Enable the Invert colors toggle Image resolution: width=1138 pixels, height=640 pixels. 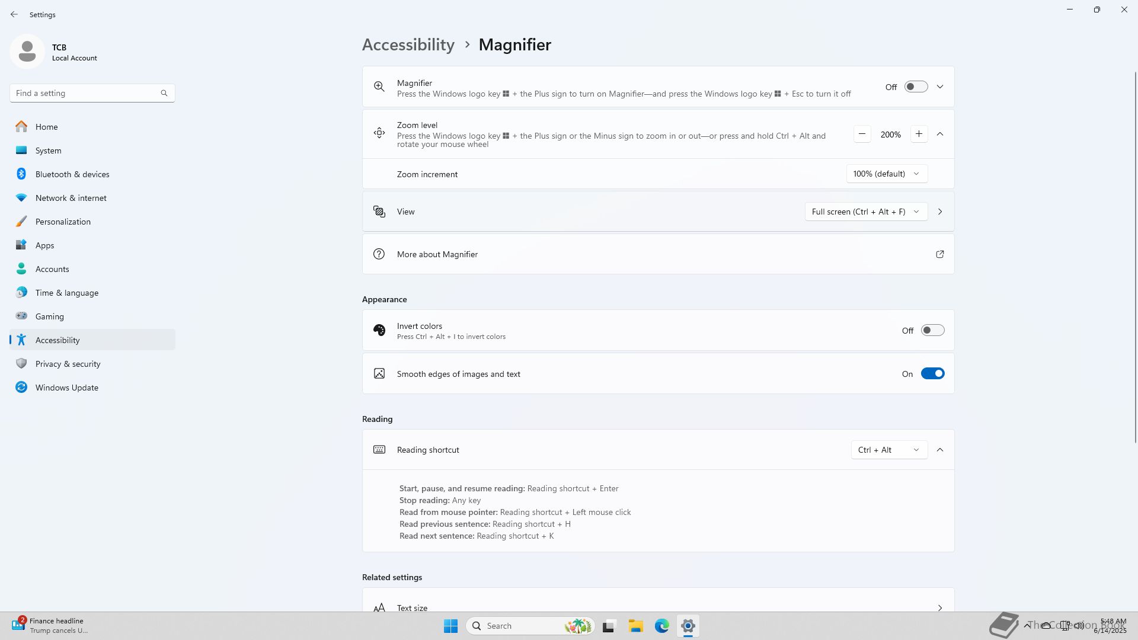(932, 331)
